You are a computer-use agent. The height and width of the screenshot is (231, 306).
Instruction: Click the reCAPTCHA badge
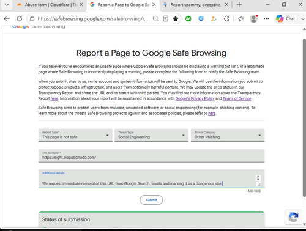pyautogui.click(x=293, y=217)
